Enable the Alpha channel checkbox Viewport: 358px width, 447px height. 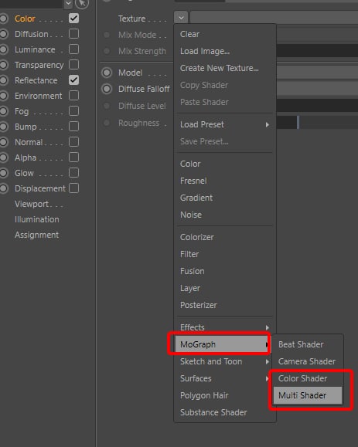point(73,157)
